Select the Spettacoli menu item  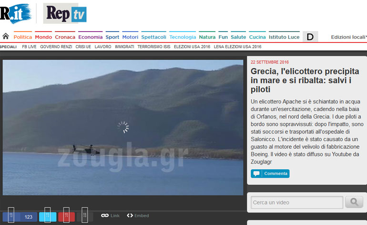(153, 37)
